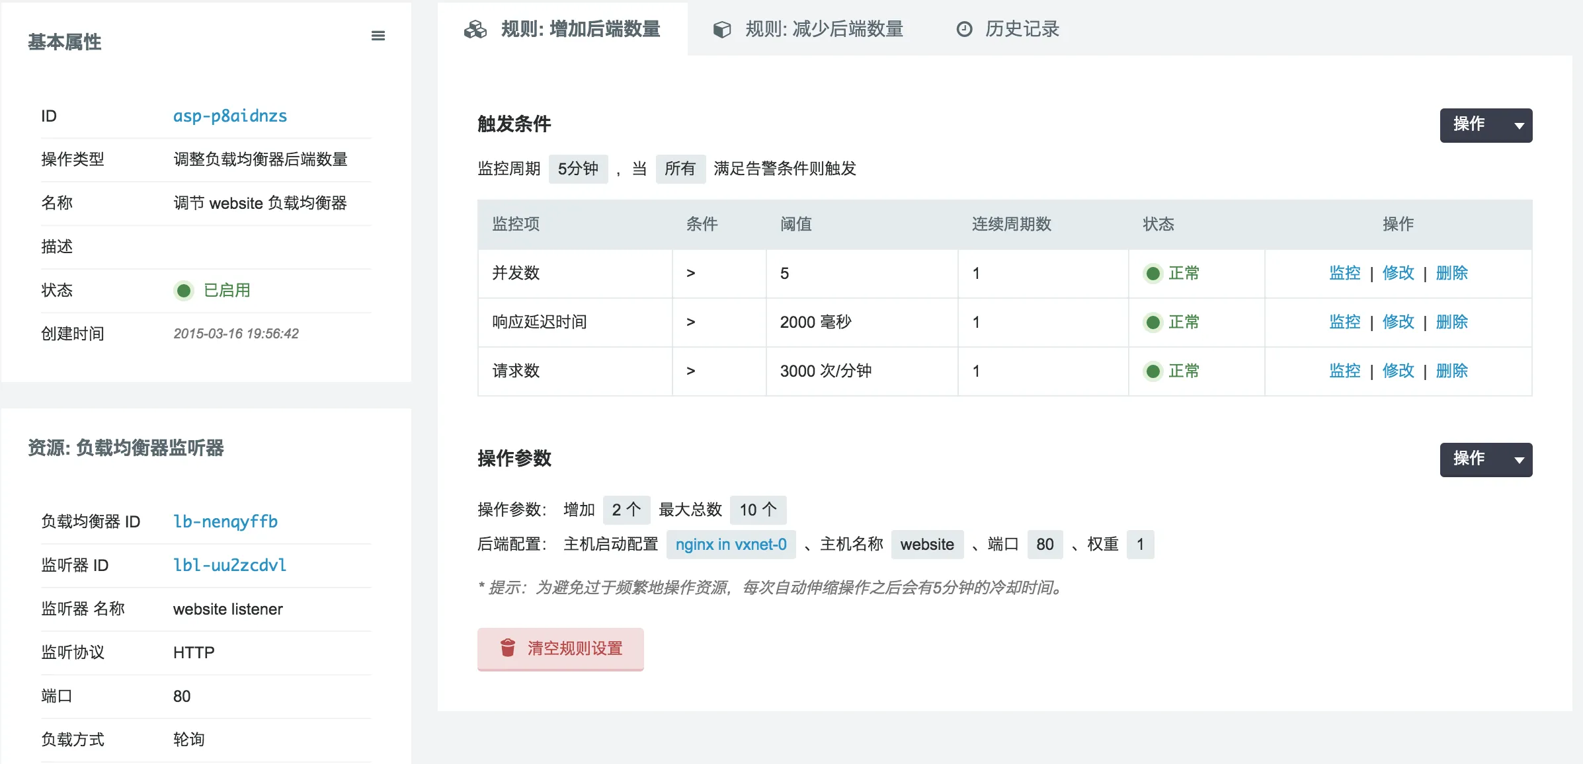
Task: Click 监控 for 请求数 row
Action: [x=1345, y=371]
